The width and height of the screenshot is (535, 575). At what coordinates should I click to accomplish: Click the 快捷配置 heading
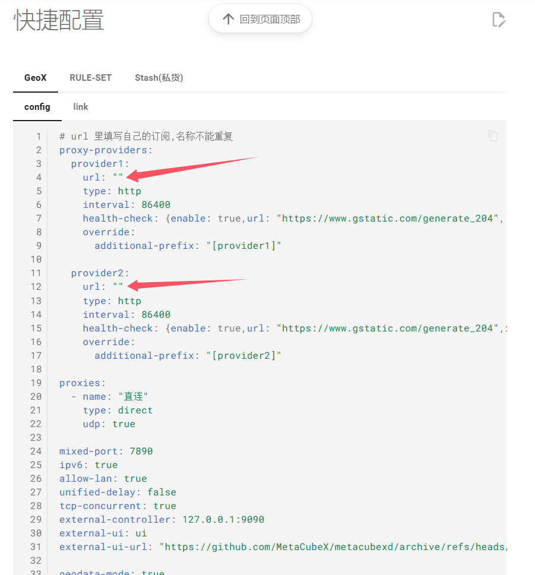point(59,20)
